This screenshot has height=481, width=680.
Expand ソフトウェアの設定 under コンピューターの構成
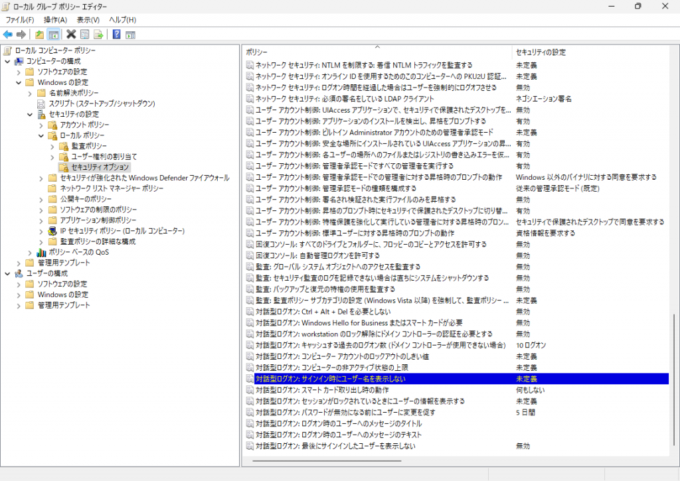click(19, 72)
